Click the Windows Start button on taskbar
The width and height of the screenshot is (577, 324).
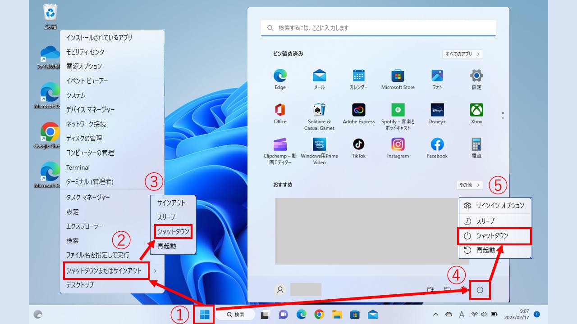tap(204, 314)
